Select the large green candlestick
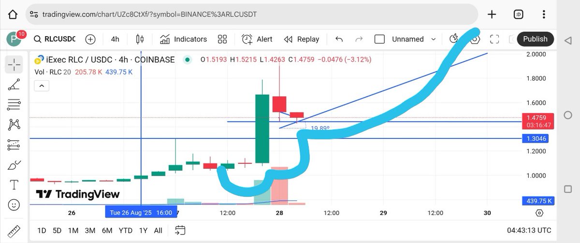Screen dimensions: 580x243 [x=262, y=128]
